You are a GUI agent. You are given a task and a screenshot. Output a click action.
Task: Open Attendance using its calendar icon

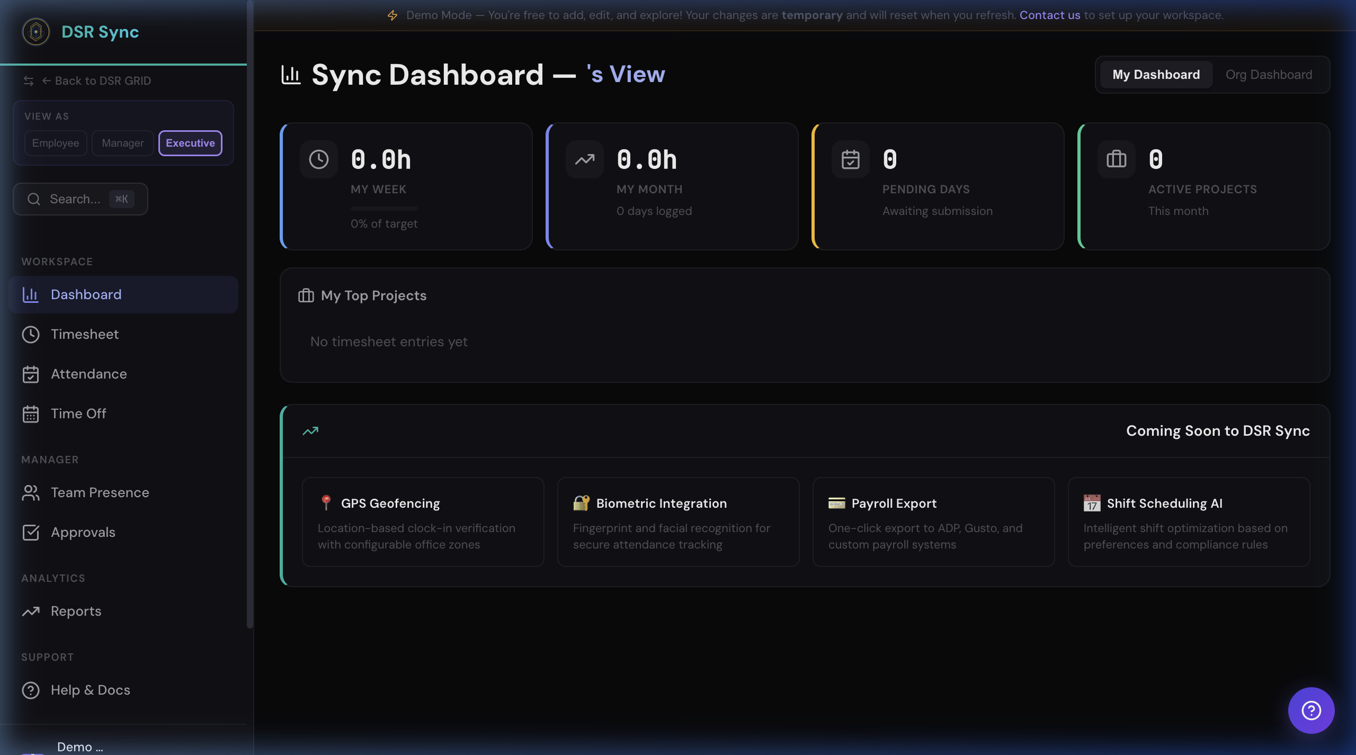coord(31,374)
